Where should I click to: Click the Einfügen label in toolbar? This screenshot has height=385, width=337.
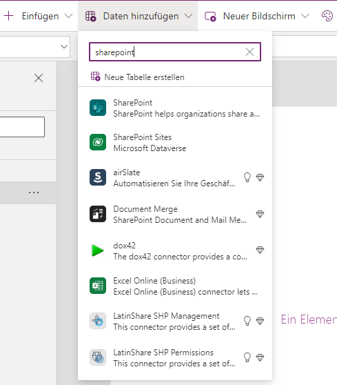pos(40,16)
